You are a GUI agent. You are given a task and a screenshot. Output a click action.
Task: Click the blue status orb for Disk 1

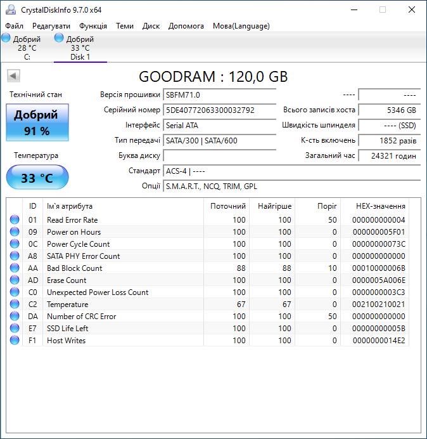59,38
